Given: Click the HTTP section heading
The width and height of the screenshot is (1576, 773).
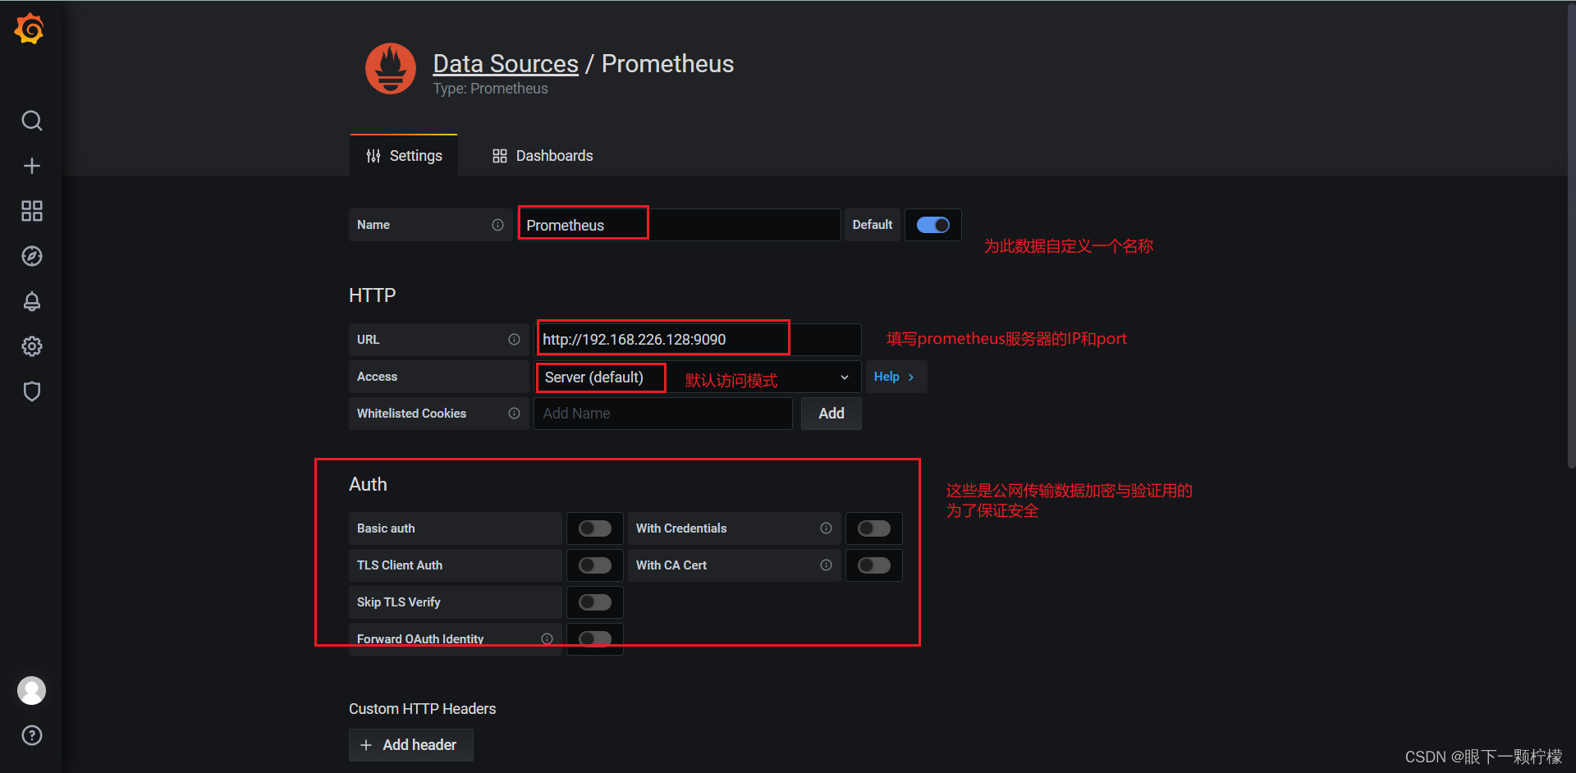Looking at the screenshot, I should pos(372,295).
